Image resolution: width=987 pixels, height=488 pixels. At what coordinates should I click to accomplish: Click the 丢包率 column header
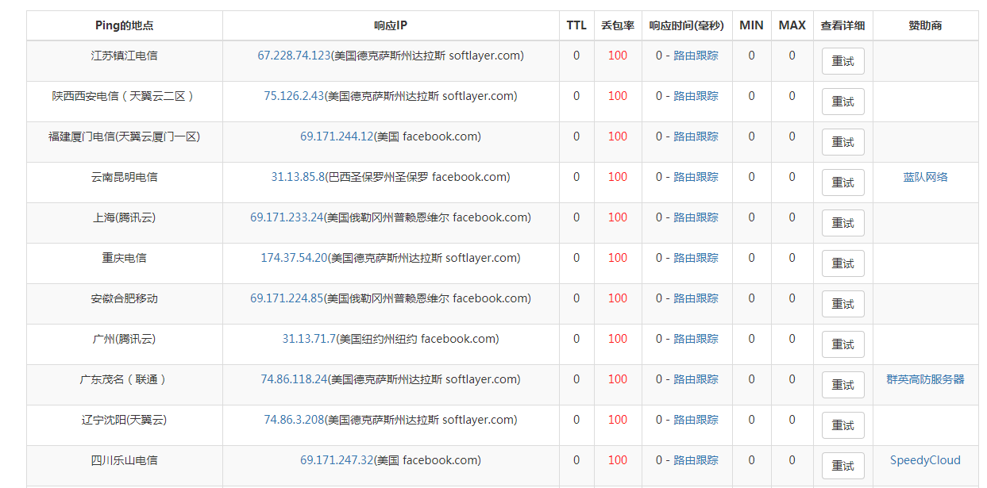pyautogui.click(x=618, y=25)
